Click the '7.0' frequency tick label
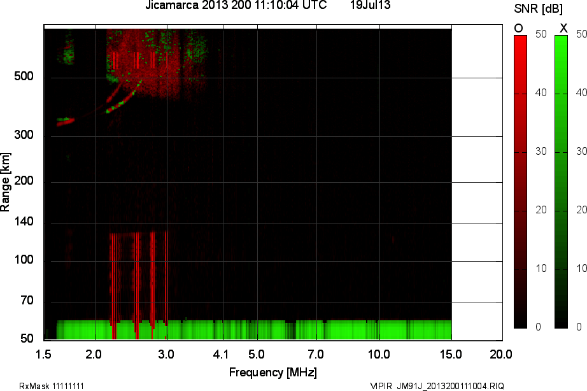 click(x=316, y=354)
